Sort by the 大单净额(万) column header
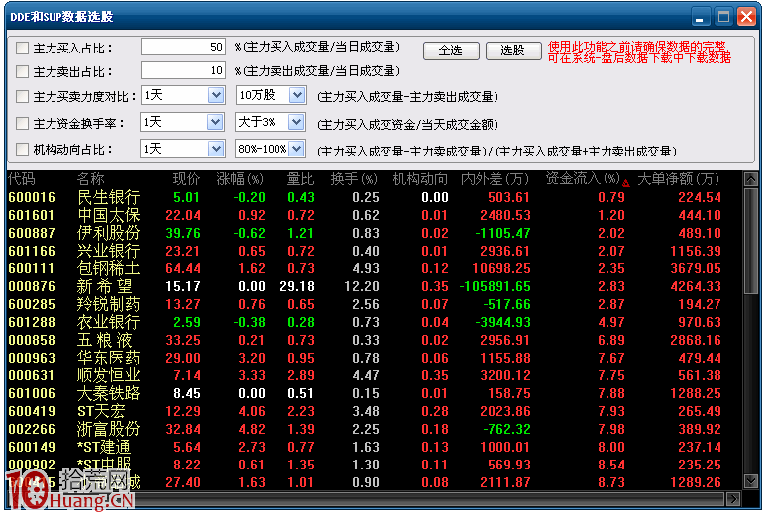Viewport: 772px width, 520px height. coord(679,179)
